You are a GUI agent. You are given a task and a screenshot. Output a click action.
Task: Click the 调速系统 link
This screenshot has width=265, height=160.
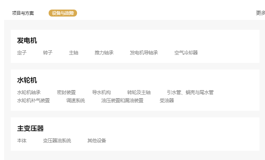point(76,100)
